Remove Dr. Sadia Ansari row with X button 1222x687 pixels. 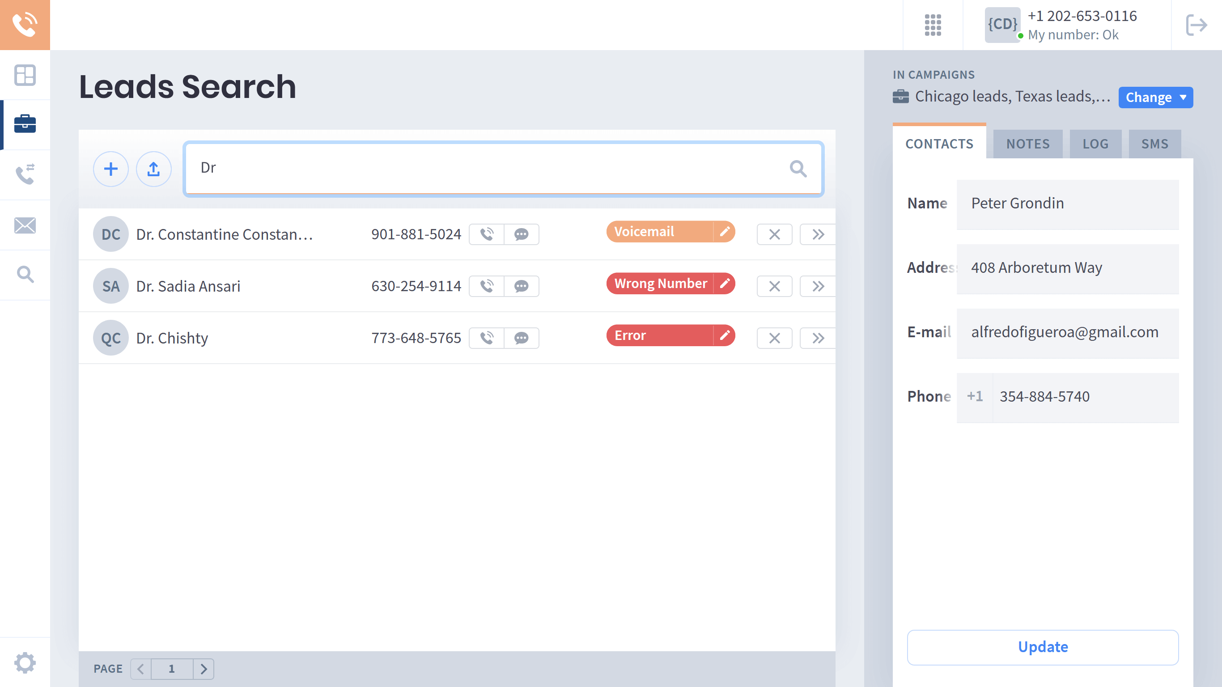point(774,286)
